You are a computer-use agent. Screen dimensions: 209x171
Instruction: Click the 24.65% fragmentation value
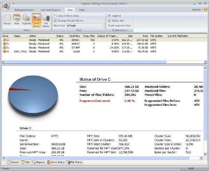pyautogui.click(x=115, y=48)
